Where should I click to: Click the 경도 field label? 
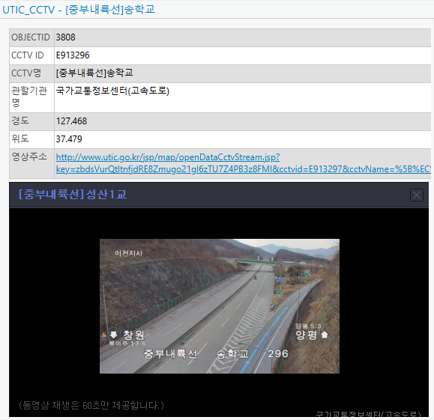[20, 121]
